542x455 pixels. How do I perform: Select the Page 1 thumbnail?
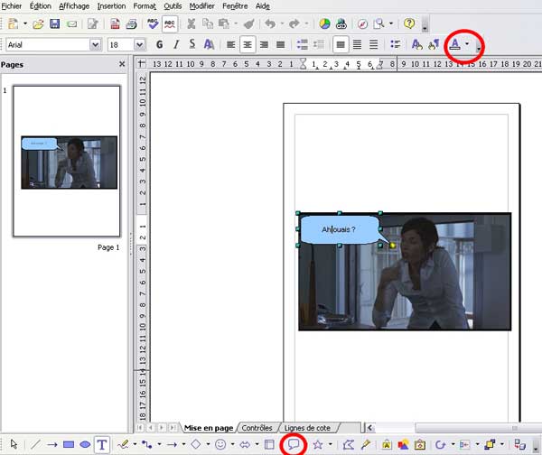click(x=67, y=161)
